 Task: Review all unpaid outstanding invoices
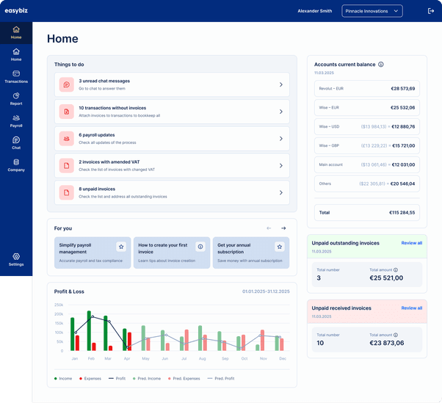point(412,243)
